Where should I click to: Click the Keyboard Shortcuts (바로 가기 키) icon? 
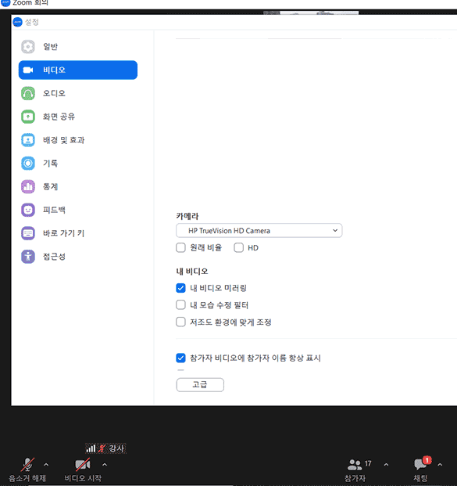[28, 233]
